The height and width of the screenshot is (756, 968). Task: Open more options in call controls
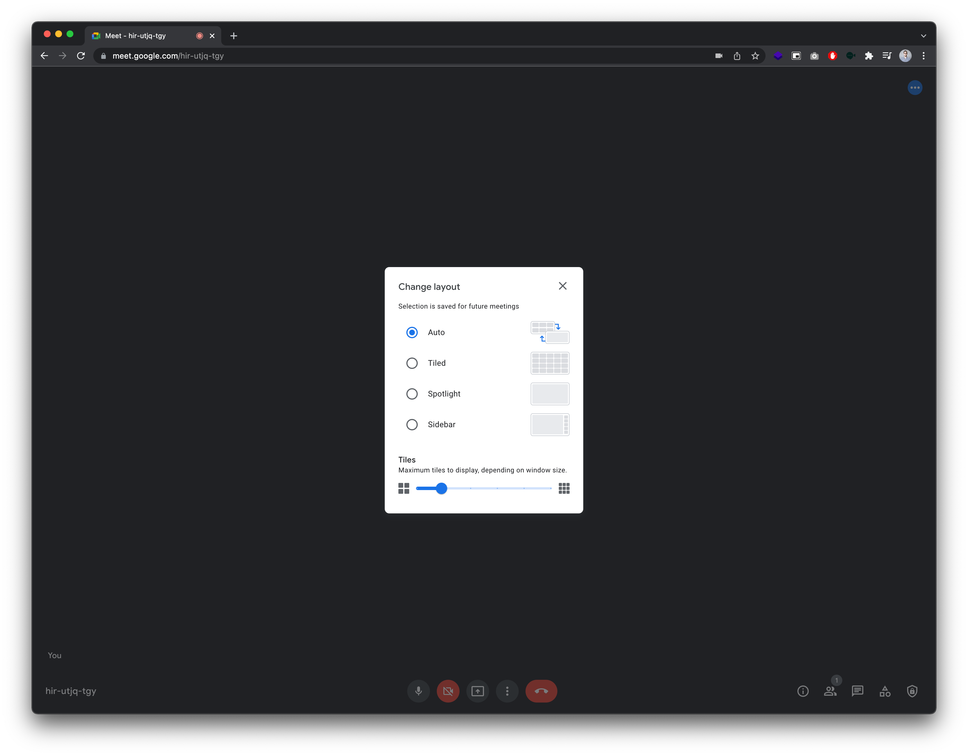pos(507,691)
